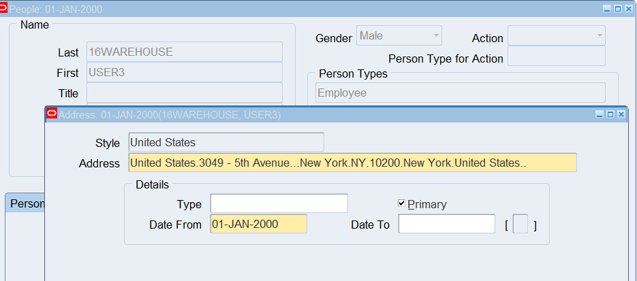Toggle the Primary address checkbox
This screenshot has width=637, height=281.
point(402,203)
